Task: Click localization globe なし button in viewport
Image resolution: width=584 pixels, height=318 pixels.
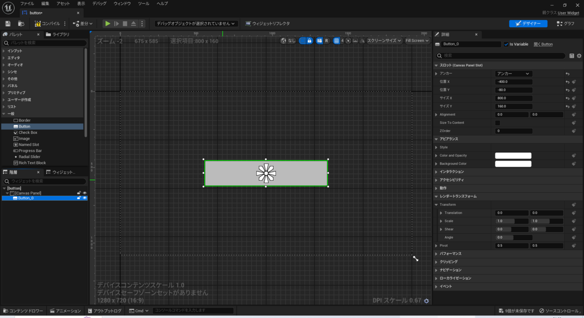Action: click(x=288, y=40)
